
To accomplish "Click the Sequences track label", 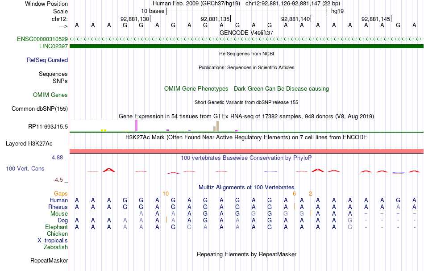I will click(53, 74).
